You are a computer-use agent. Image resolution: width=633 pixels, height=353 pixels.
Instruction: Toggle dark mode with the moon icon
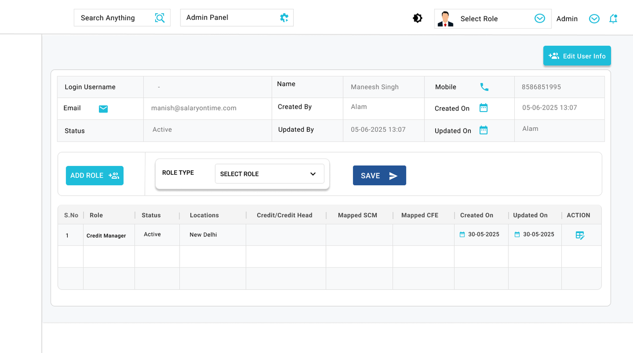[x=417, y=17]
